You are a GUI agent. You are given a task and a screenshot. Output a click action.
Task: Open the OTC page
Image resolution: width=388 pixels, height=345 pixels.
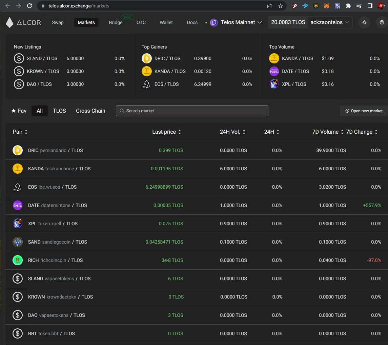point(141,22)
